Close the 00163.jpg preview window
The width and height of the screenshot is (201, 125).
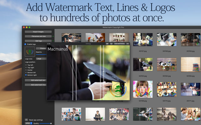[x=48, y=44]
